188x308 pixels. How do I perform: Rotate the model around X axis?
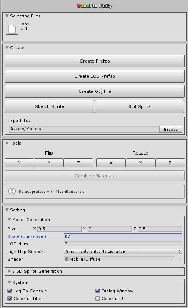111,163
